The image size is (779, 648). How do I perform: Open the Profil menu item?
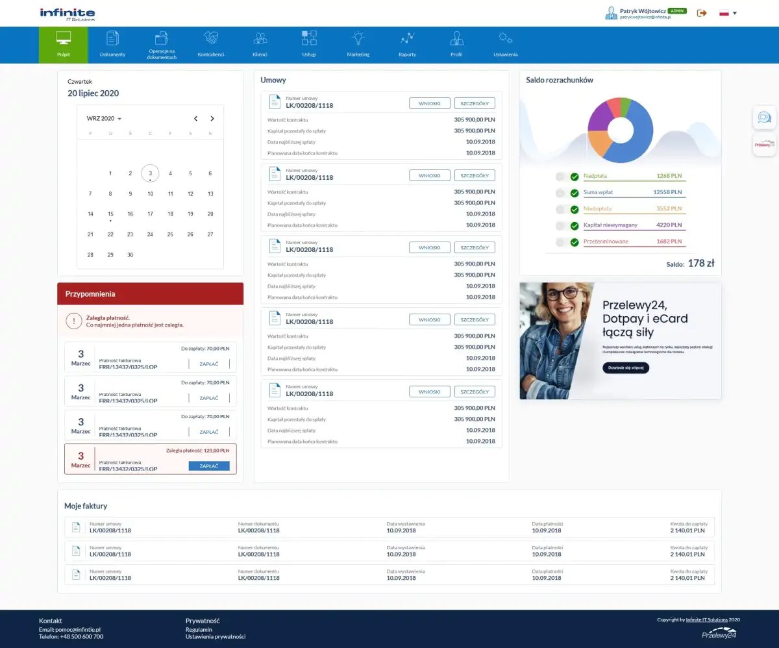[456, 45]
